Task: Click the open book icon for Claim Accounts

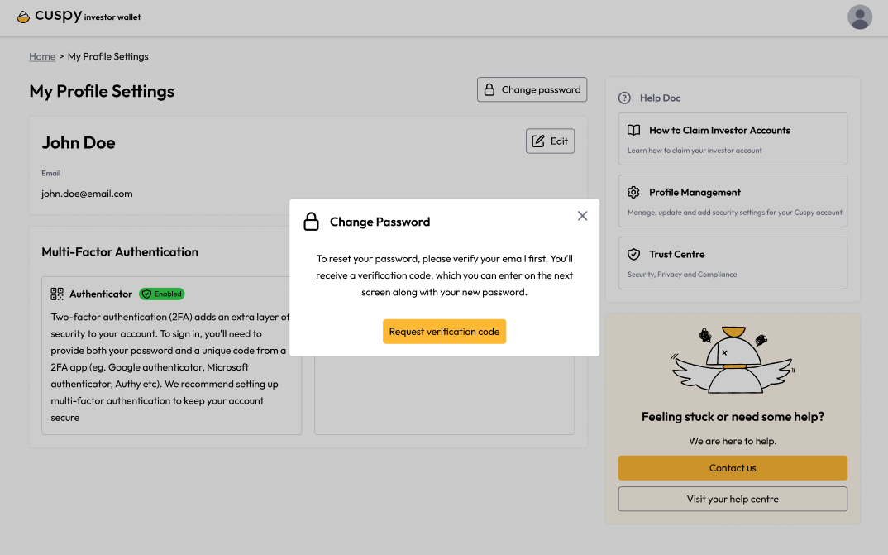Action: [x=633, y=130]
